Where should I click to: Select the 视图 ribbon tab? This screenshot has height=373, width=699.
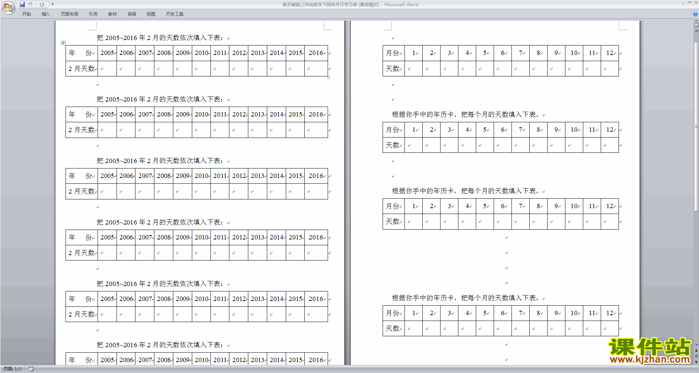(x=151, y=14)
